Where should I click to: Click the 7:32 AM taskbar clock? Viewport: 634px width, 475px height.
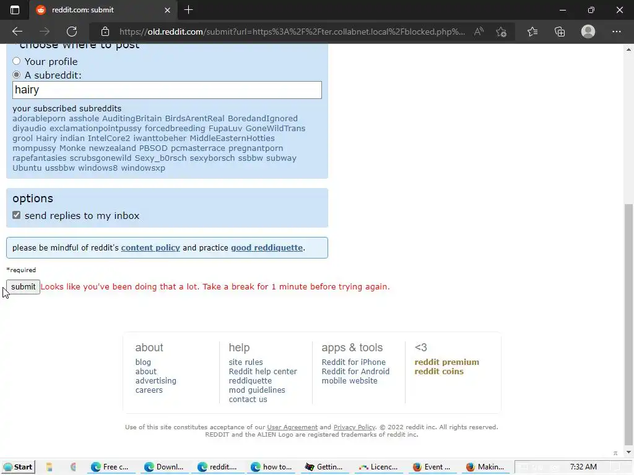[583, 468]
